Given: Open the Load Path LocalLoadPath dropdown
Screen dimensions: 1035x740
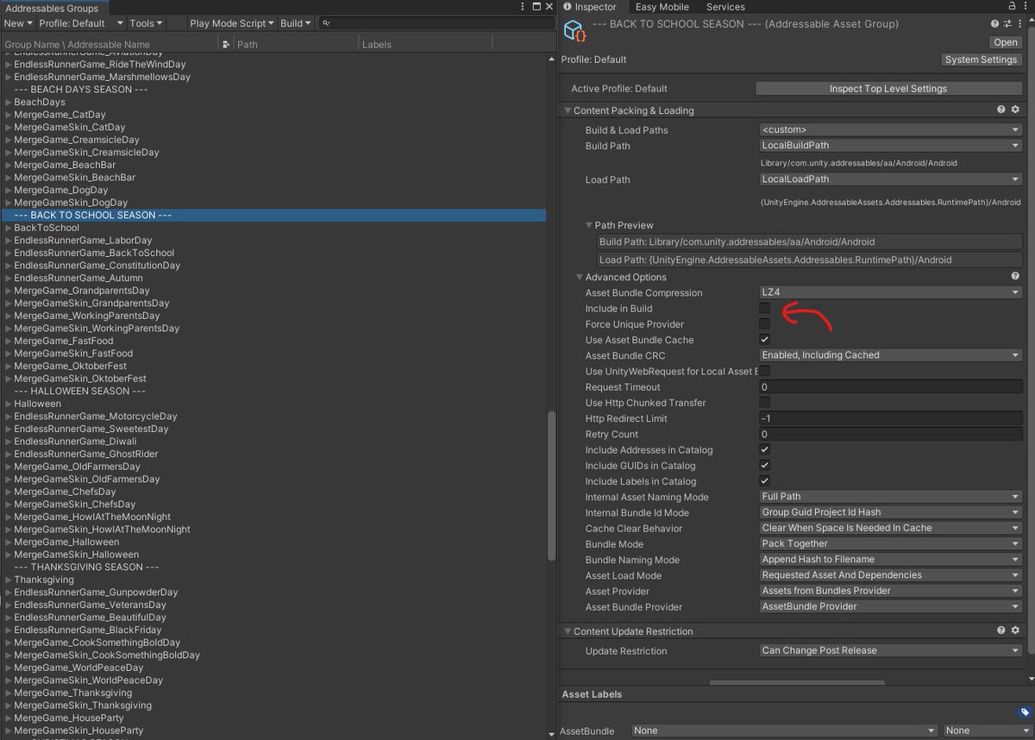Looking at the screenshot, I should (890, 179).
